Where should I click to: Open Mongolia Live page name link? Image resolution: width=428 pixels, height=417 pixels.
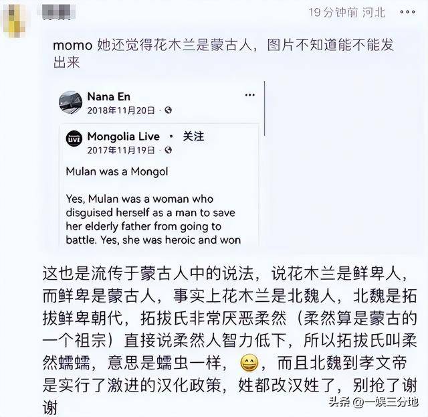point(123,136)
